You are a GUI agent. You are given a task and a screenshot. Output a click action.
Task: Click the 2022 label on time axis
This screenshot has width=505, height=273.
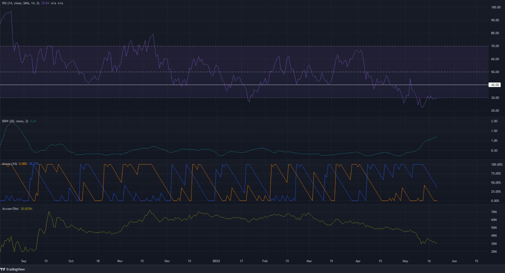tap(216, 261)
